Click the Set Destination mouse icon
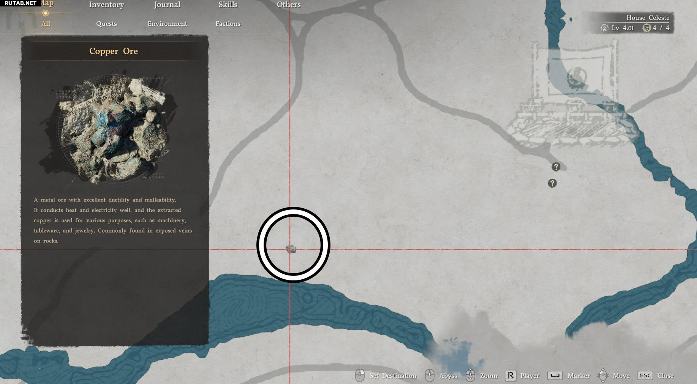 pos(359,375)
